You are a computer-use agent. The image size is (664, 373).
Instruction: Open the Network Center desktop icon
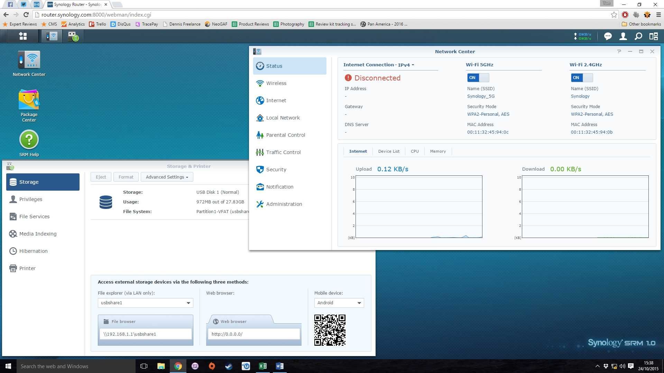point(29,64)
